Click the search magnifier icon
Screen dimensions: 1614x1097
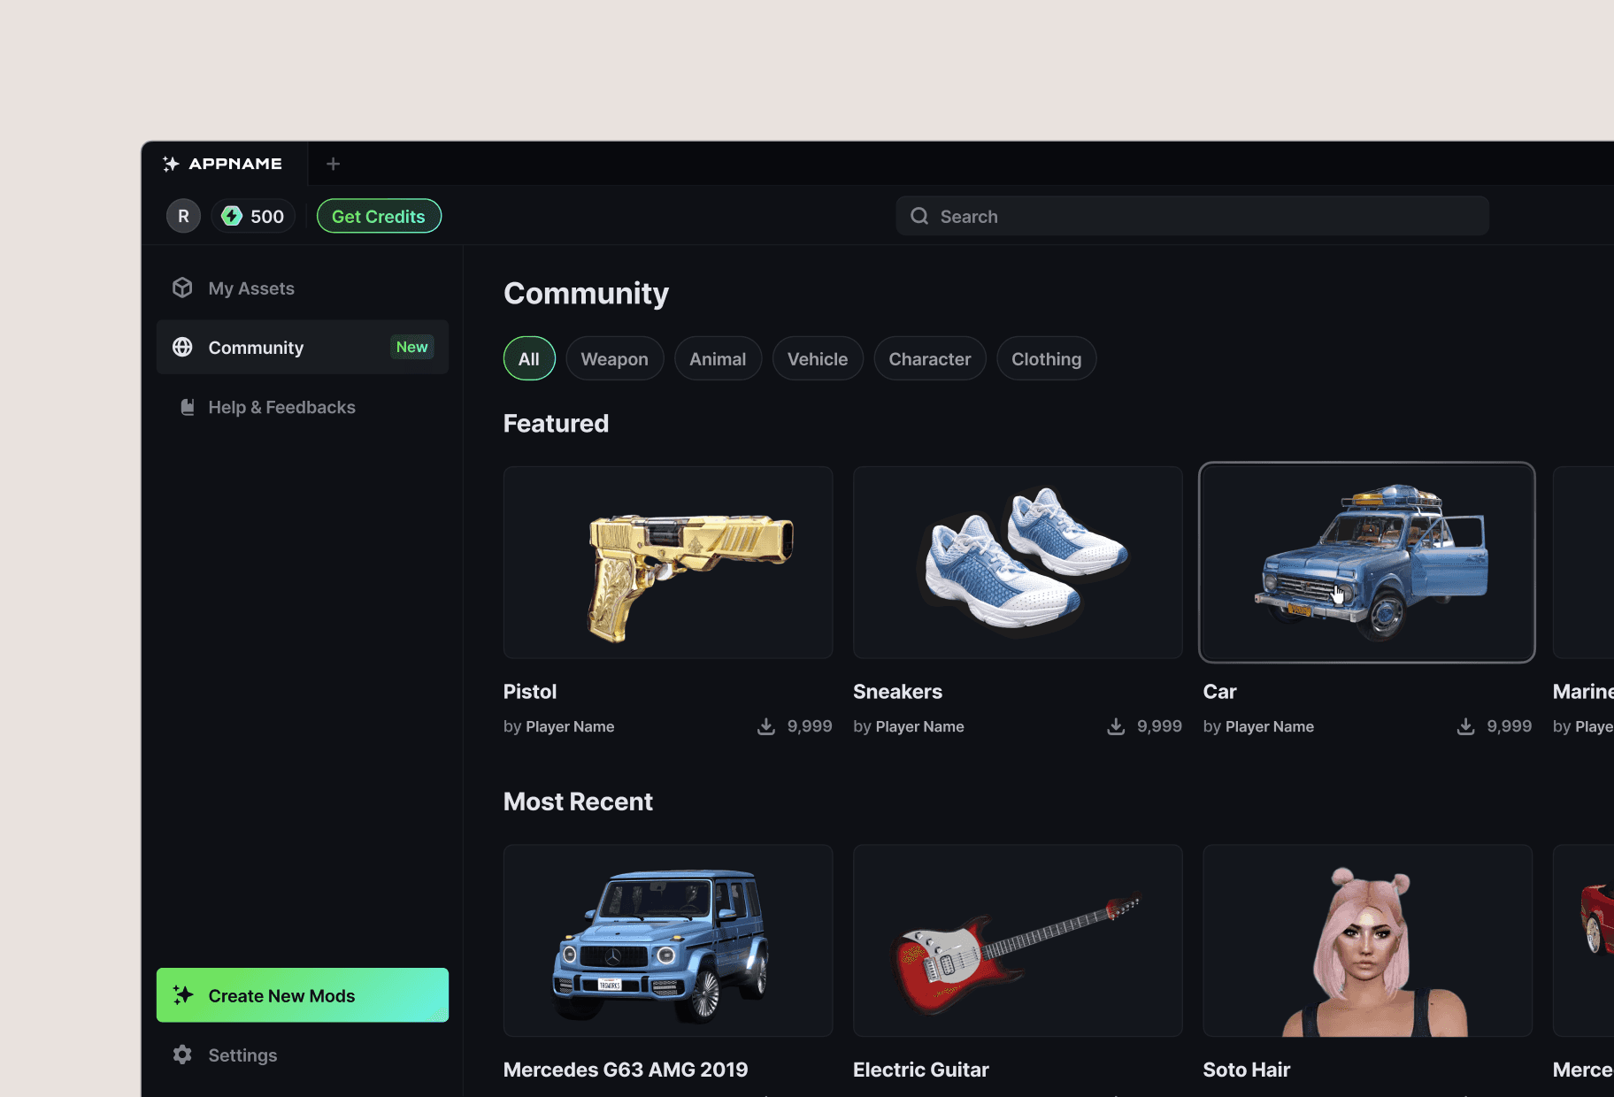tap(919, 216)
